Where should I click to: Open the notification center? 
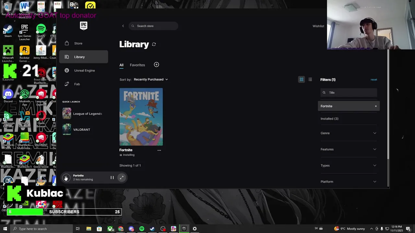[408, 229]
